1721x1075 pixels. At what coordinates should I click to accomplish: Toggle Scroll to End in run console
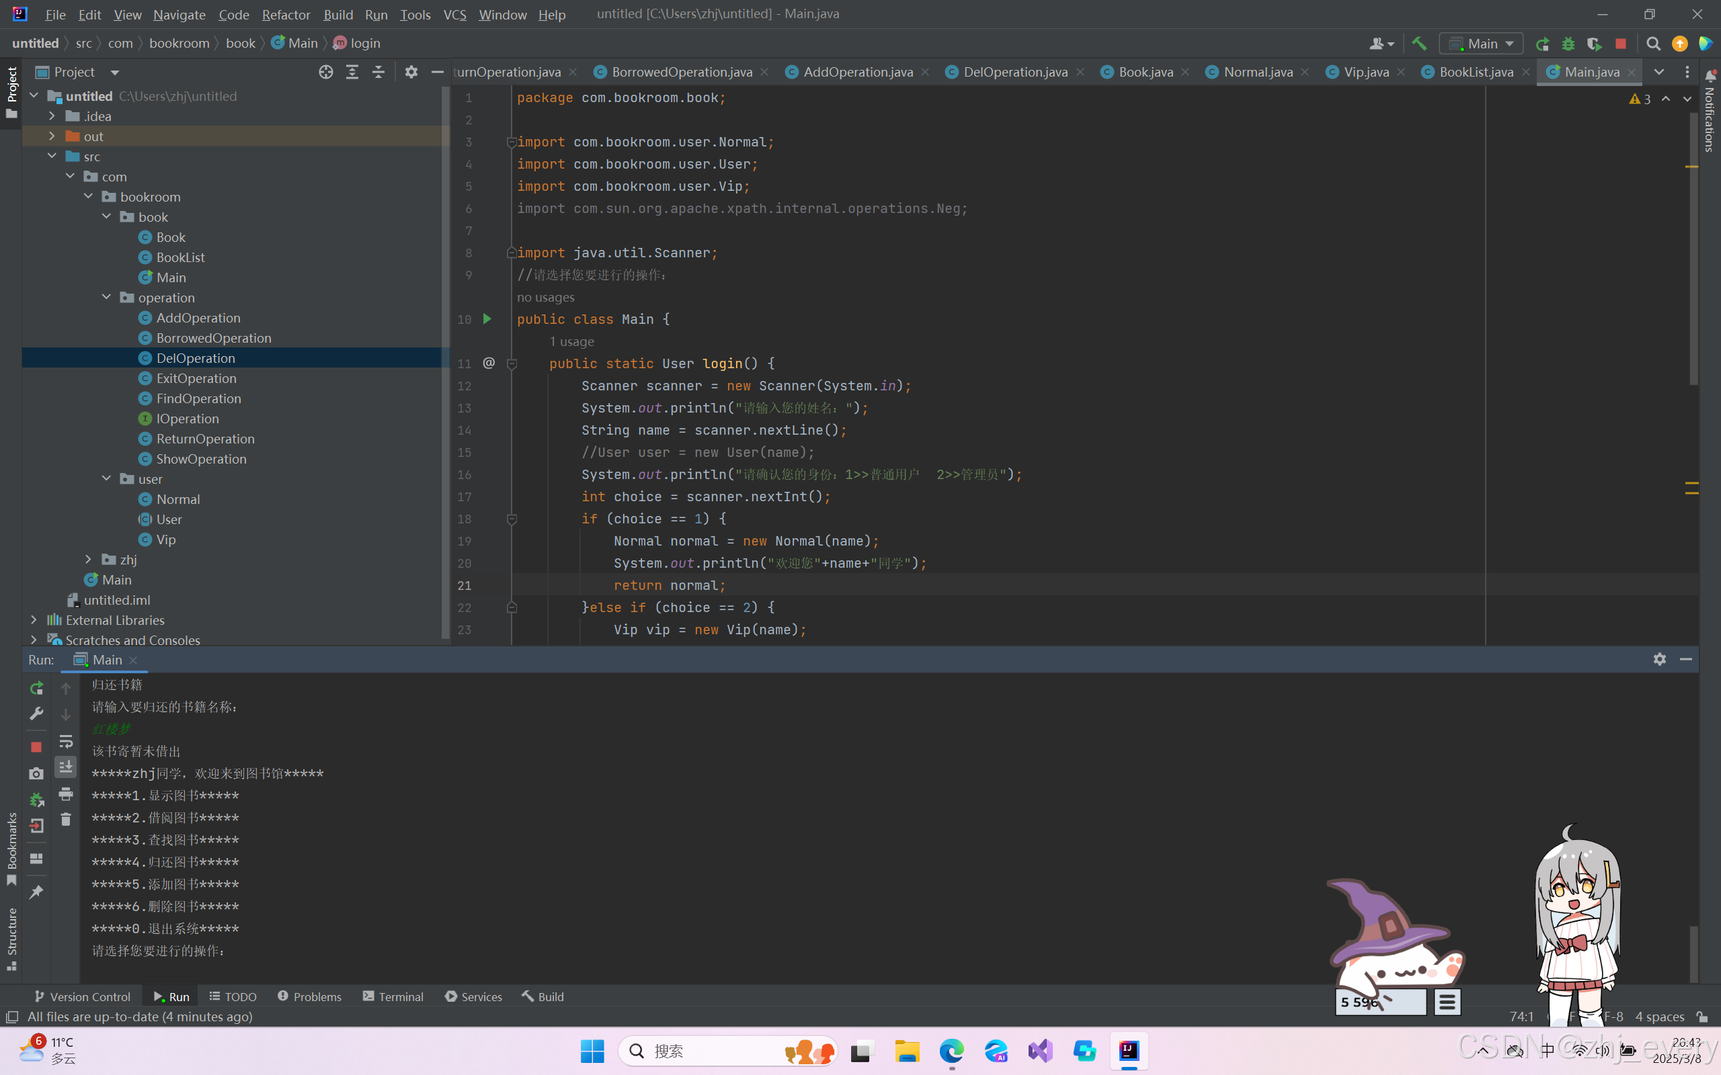(x=65, y=767)
